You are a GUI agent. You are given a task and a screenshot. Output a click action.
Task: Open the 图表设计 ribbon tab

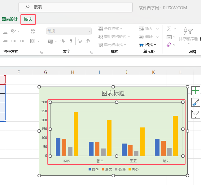pyautogui.click(x=10, y=19)
